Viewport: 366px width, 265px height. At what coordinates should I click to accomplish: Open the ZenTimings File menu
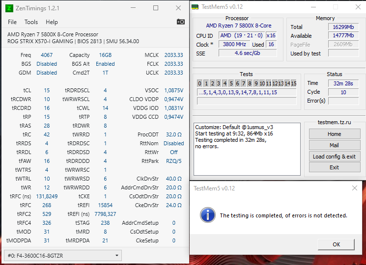(x=12, y=22)
